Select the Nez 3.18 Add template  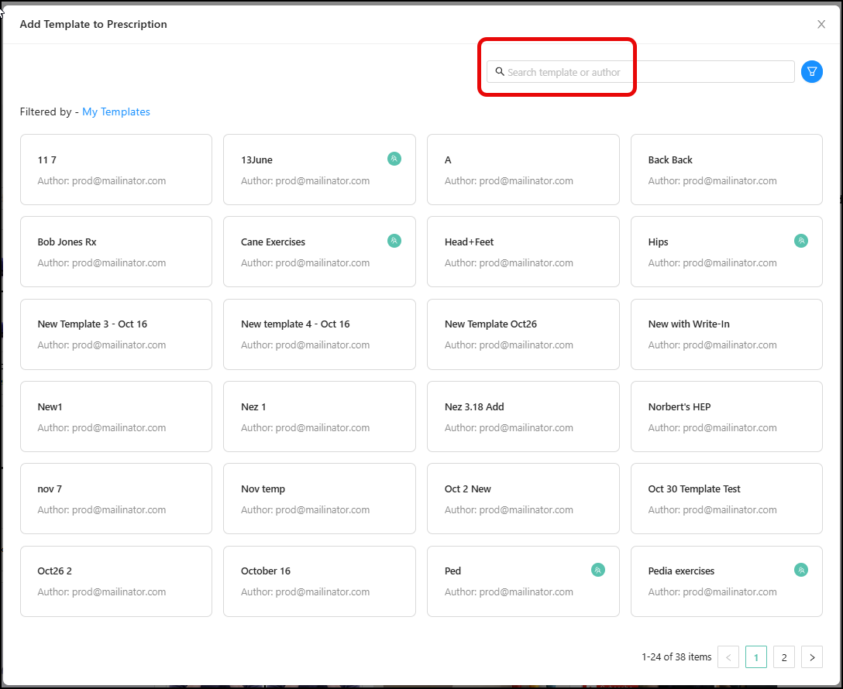pos(523,416)
